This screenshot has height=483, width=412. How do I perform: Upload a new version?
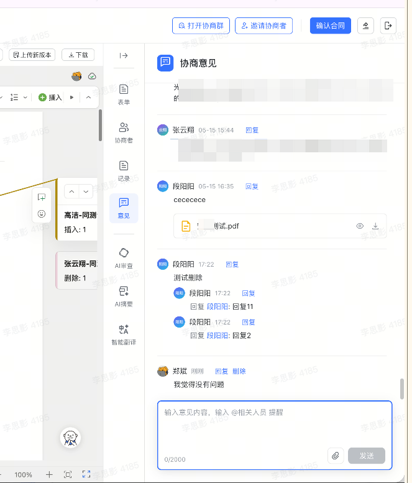point(32,55)
